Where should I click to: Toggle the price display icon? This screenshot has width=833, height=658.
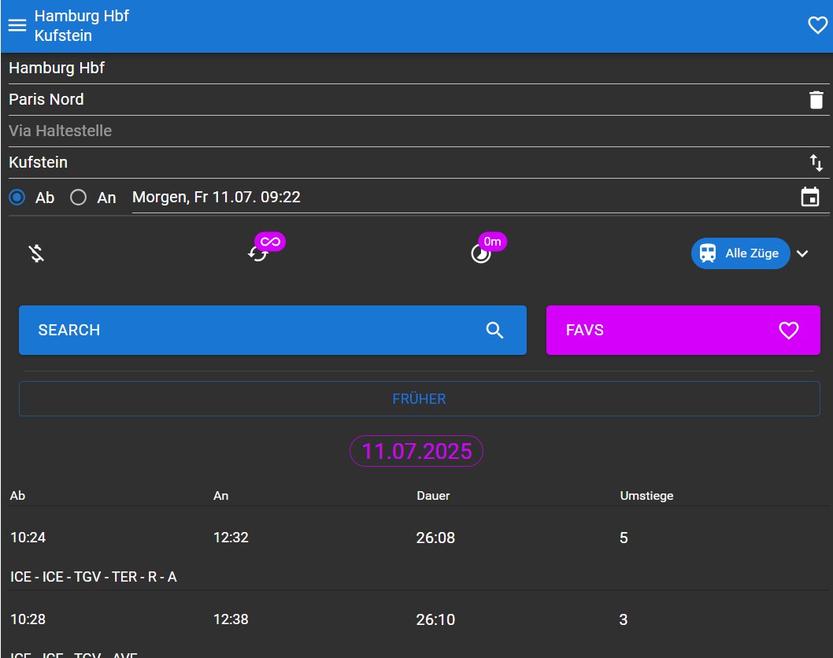[x=36, y=253]
